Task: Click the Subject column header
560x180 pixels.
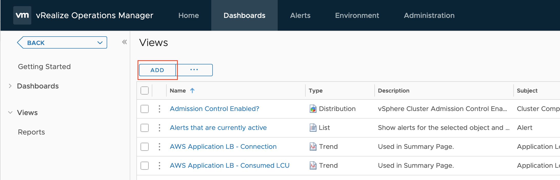Action: (x=527, y=91)
